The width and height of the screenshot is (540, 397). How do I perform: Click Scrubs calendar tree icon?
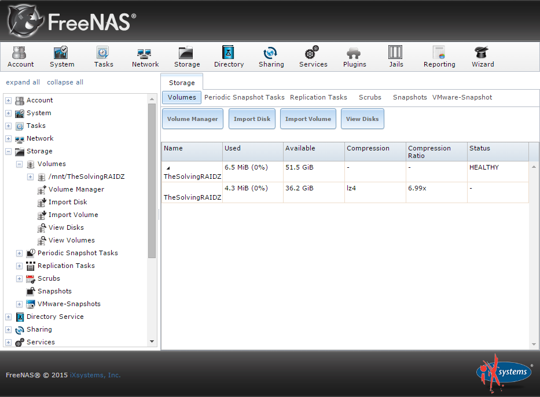(x=31, y=278)
